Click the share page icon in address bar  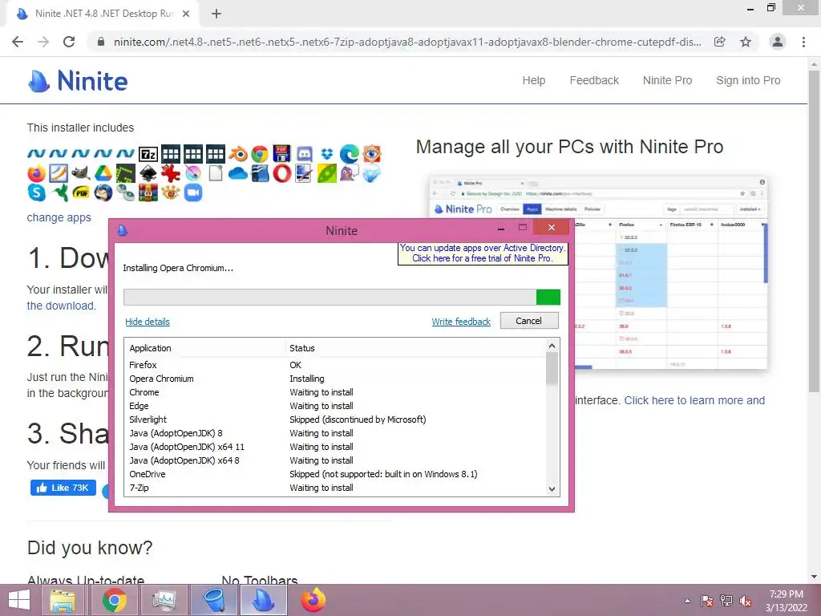pos(720,42)
